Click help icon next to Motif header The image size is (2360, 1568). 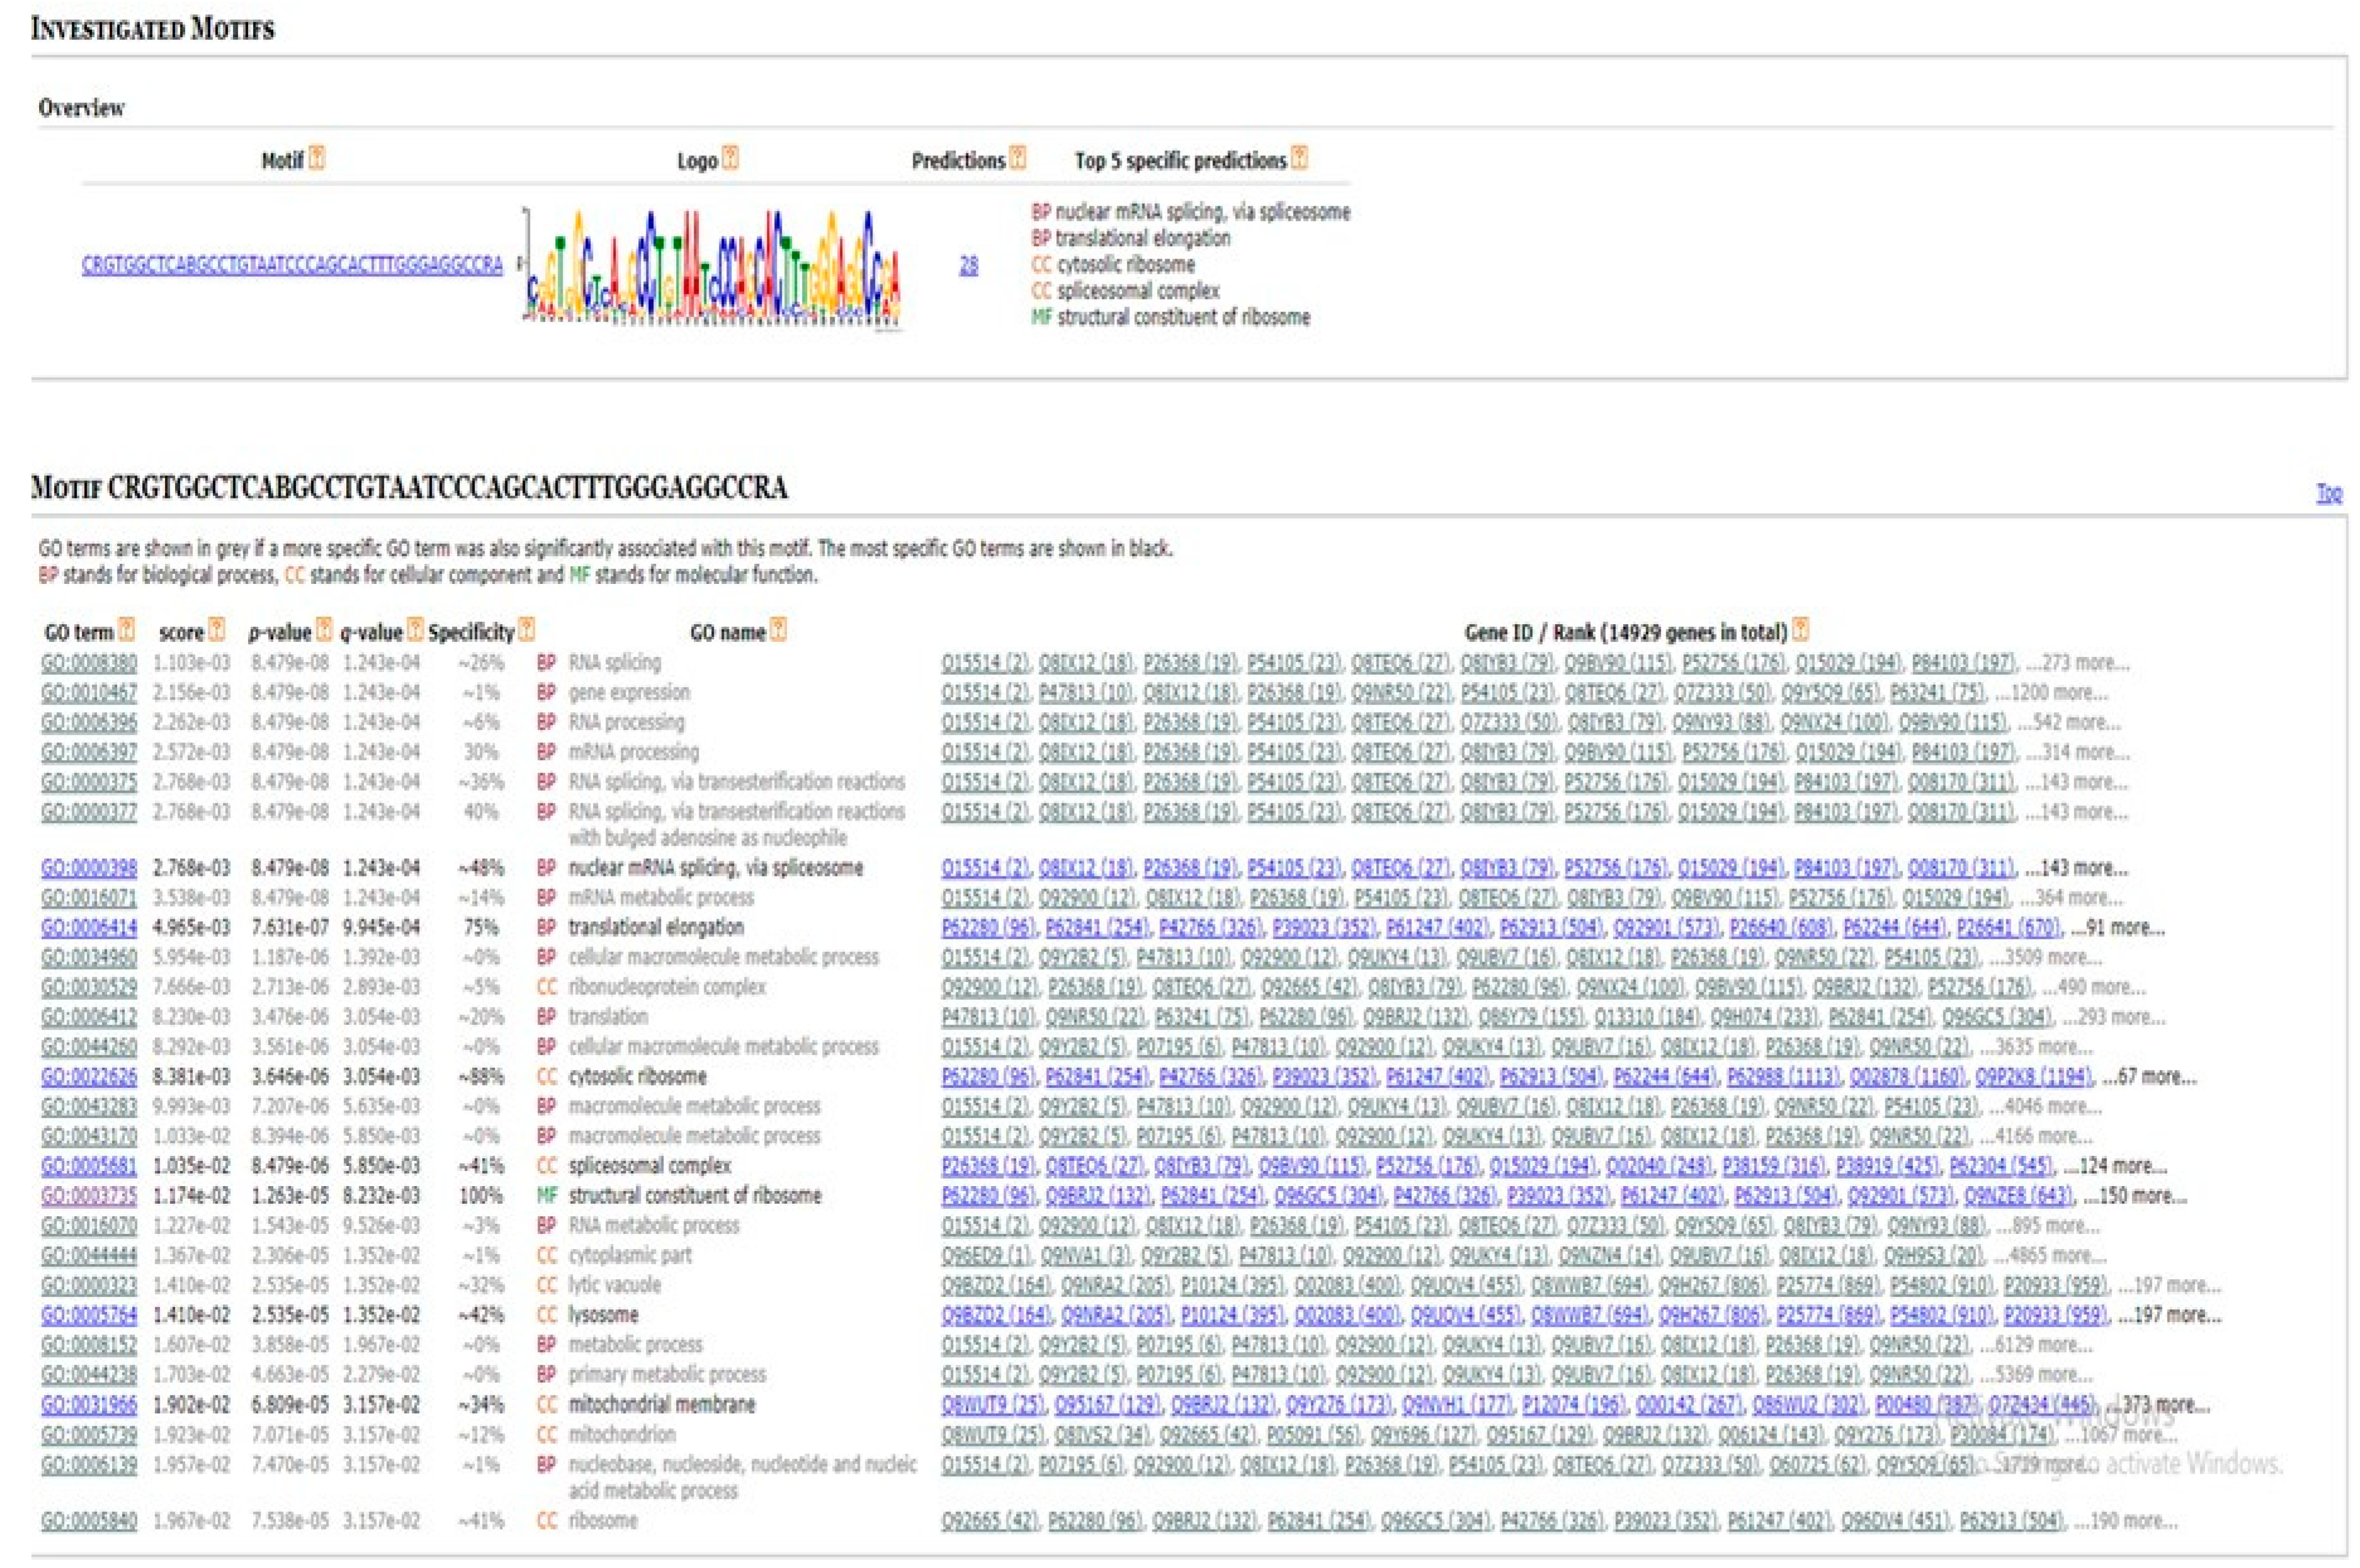[x=317, y=158]
